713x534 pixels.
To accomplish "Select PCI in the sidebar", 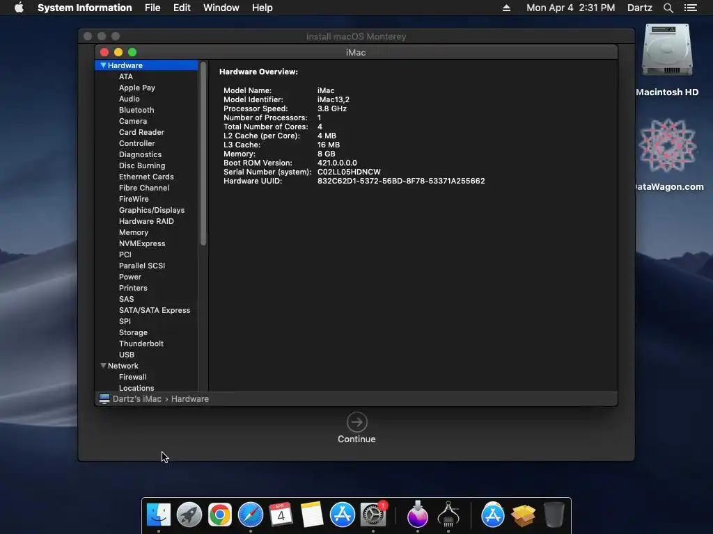I will pyautogui.click(x=125, y=254).
